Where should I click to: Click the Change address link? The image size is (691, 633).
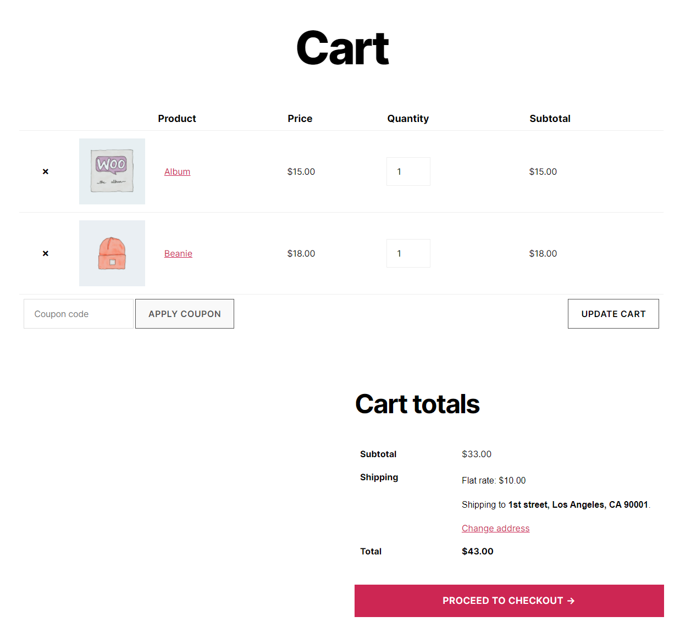point(495,528)
